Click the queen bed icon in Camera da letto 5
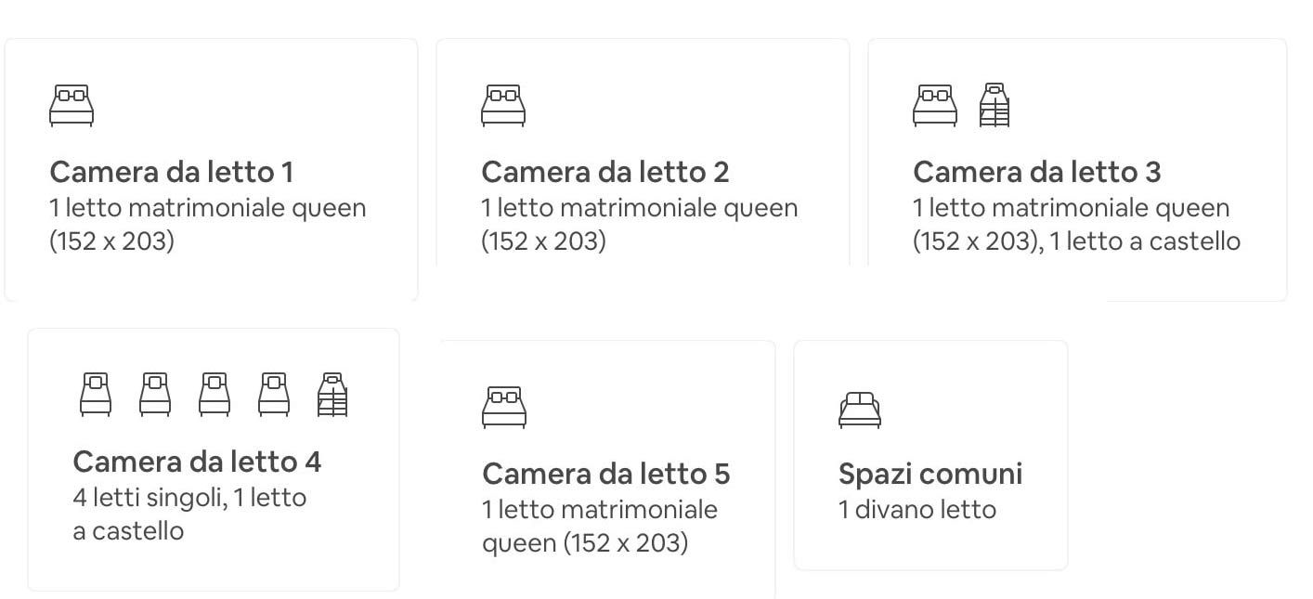The height and width of the screenshot is (599, 1313). [504, 407]
